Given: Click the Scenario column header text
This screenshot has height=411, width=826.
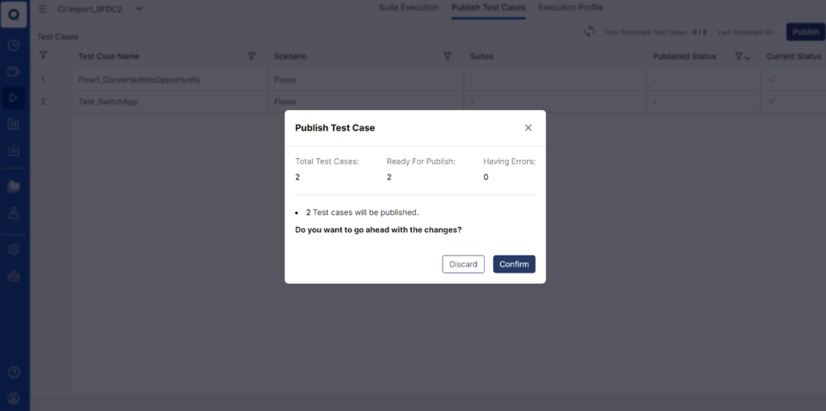Looking at the screenshot, I should coord(291,57).
